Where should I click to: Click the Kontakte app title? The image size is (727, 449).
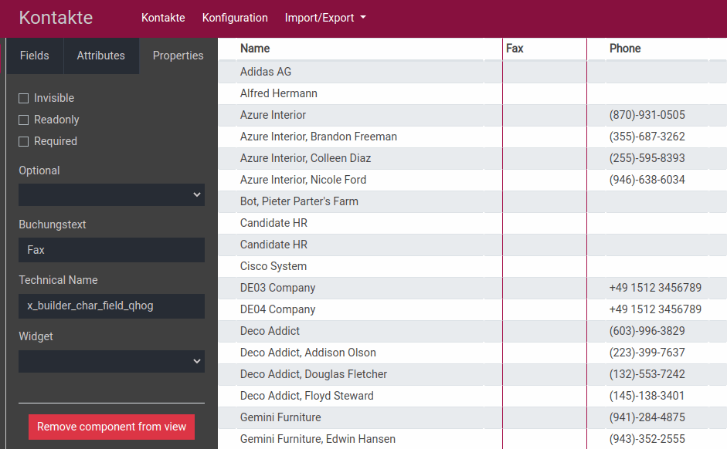[x=56, y=18]
